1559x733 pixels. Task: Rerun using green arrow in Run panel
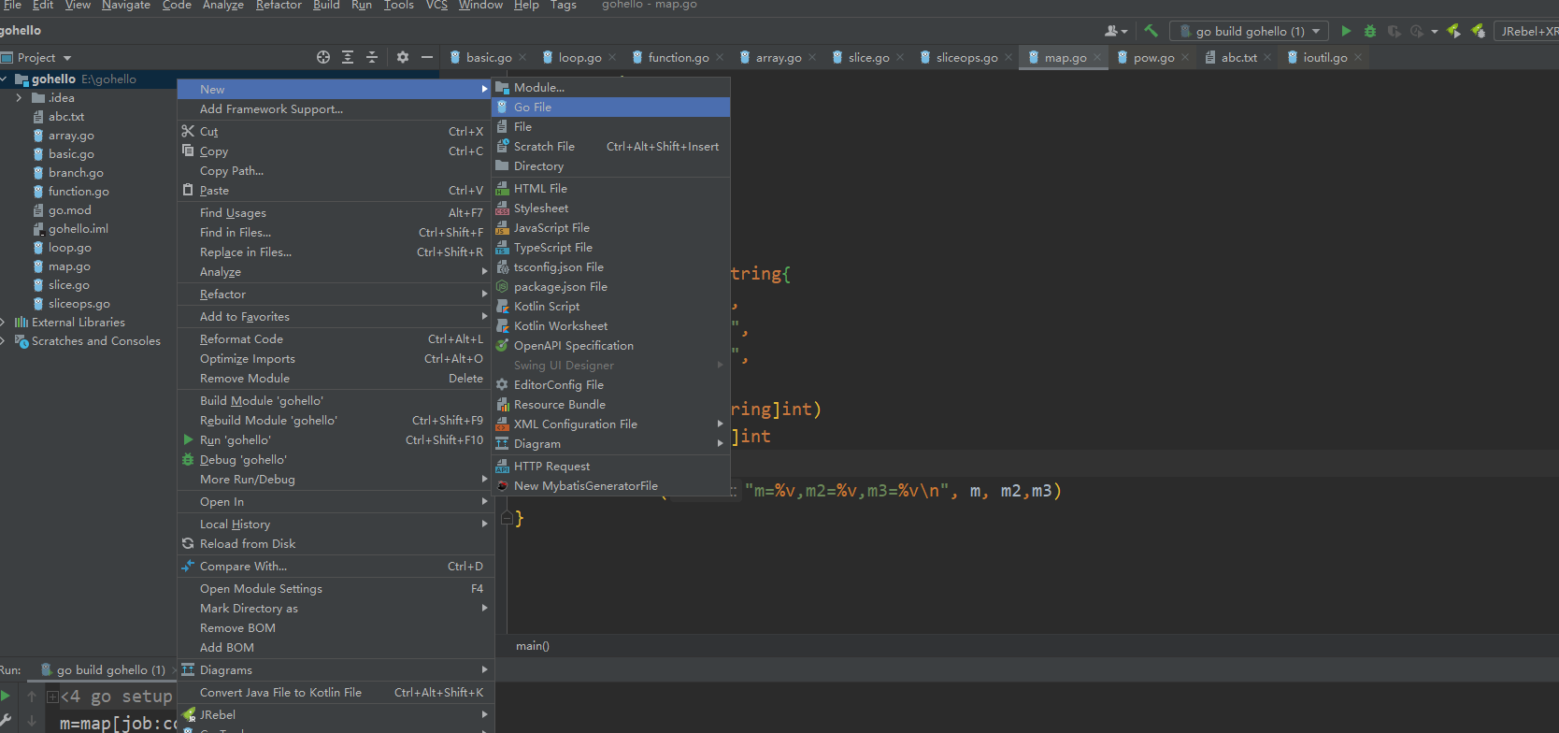pyautogui.click(x=6, y=696)
